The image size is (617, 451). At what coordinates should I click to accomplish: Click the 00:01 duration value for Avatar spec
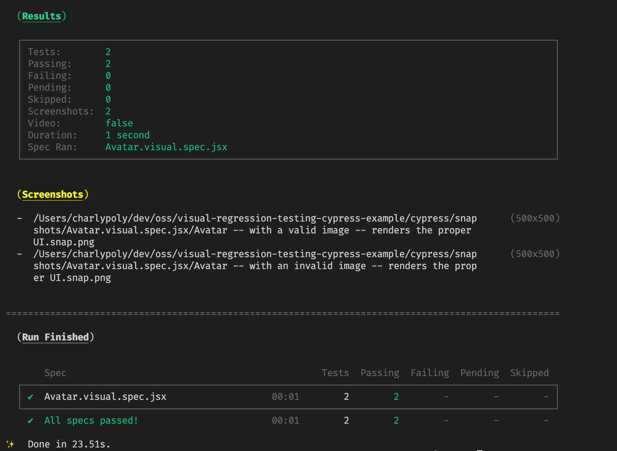(x=286, y=397)
